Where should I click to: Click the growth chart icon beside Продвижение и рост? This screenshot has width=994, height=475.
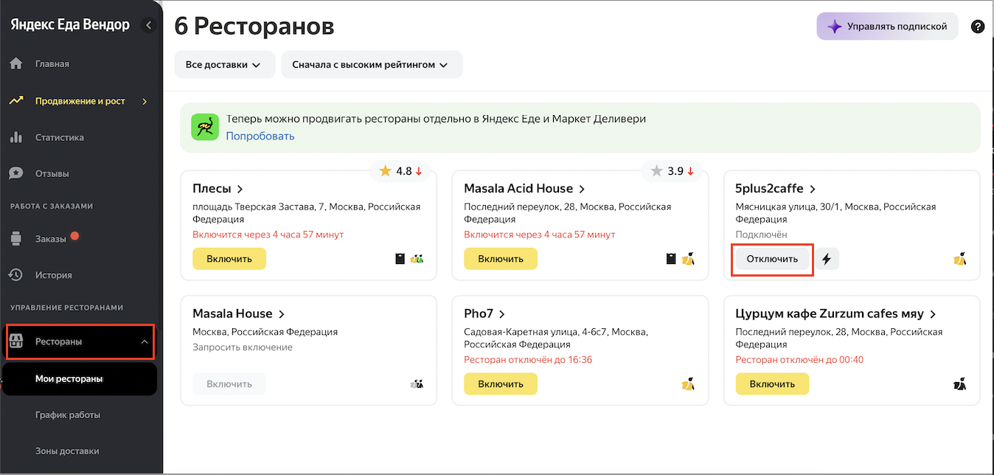pyautogui.click(x=16, y=101)
